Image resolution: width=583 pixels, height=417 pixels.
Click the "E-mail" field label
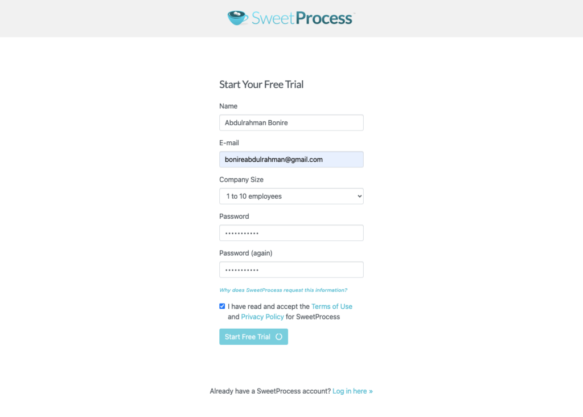230,143
